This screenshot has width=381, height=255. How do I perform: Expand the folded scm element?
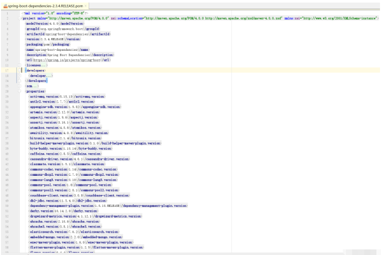[x=19, y=86]
